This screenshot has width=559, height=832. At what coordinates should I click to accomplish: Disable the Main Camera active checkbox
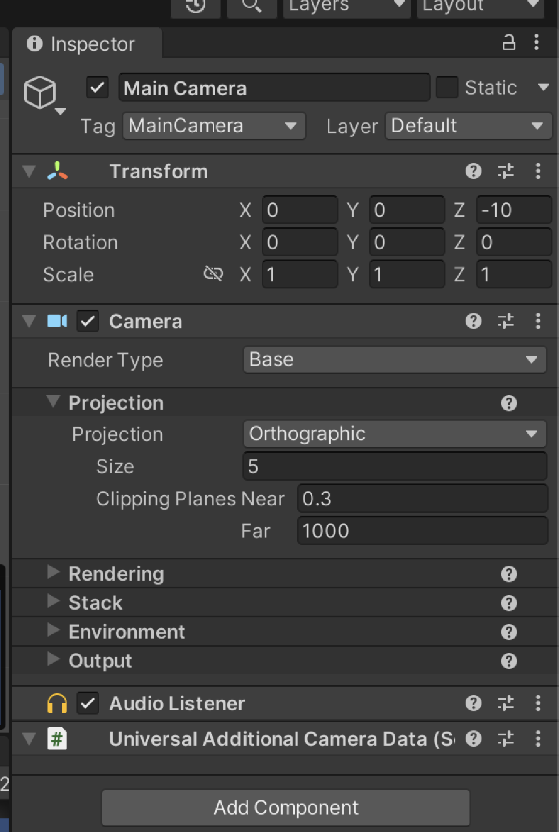(98, 87)
